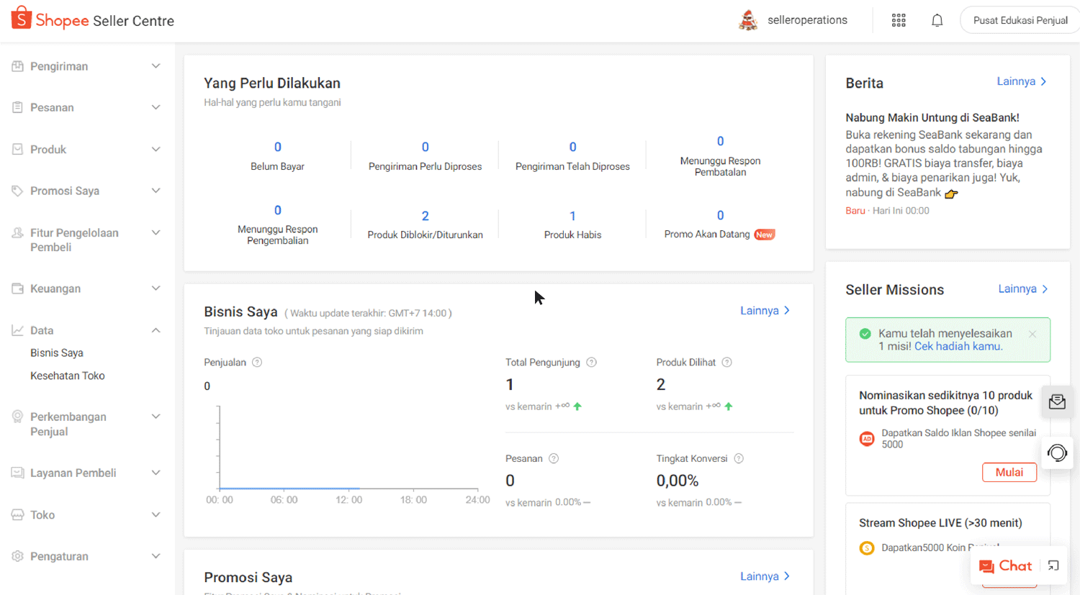Screen dimensions: 1080x595
Task: Expand the Toko menu chevron
Action: [156, 515]
